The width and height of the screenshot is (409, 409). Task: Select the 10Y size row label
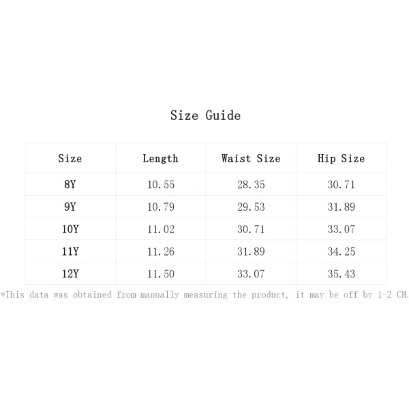coord(70,229)
